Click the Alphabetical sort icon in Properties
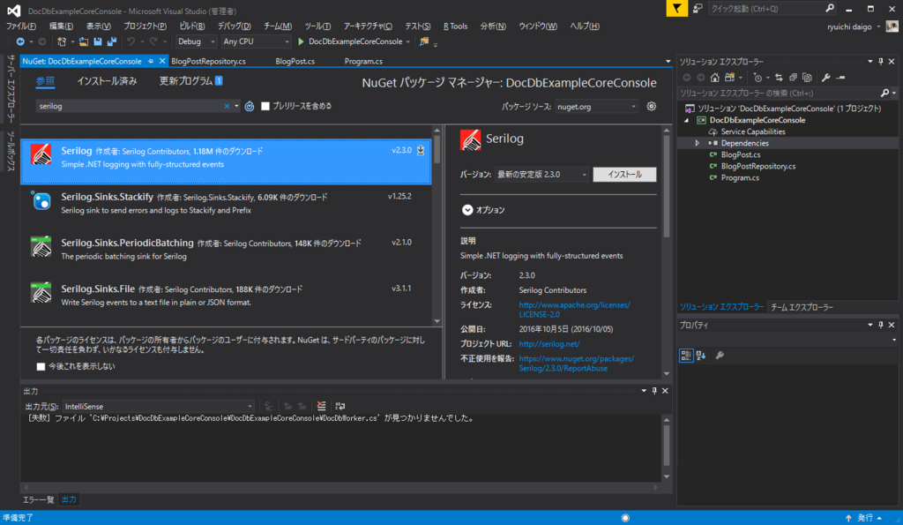Image resolution: width=903 pixels, height=525 pixels. [701, 356]
